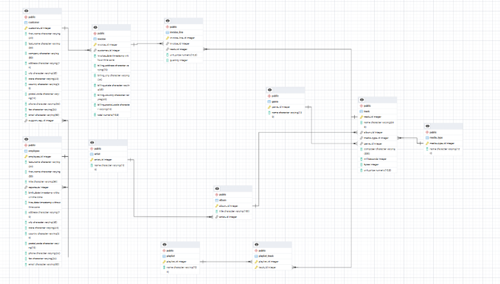Viewport: 500px width, 284px height.
Task: Toggle the eye icon on the customer table
Action: [x=27, y=11]
